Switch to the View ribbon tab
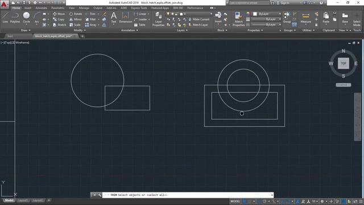This screenshot has width=364, height=205. [x=72, y=8]
